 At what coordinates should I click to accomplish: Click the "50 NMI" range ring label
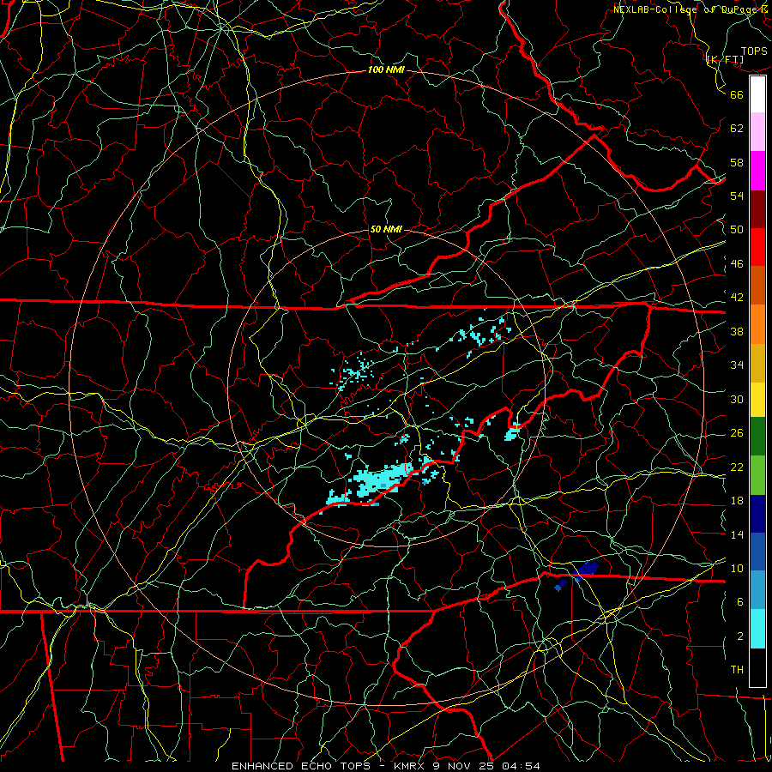click(x=386, y=229)
